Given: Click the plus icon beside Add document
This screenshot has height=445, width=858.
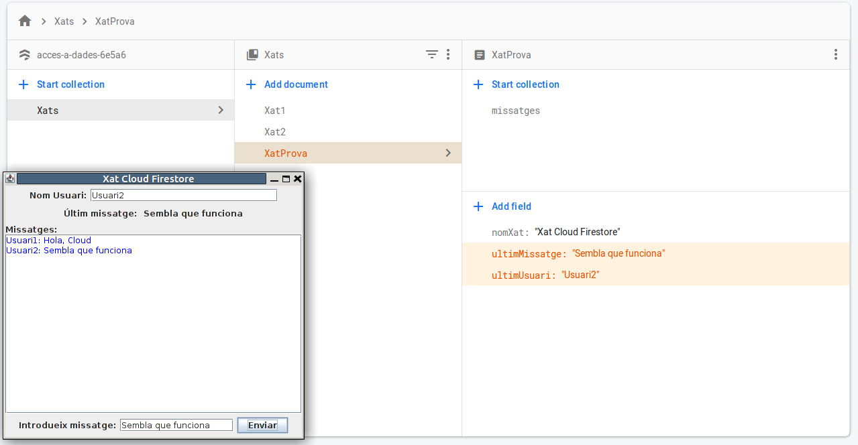Looking at the screenshot, I should [251, 84].
